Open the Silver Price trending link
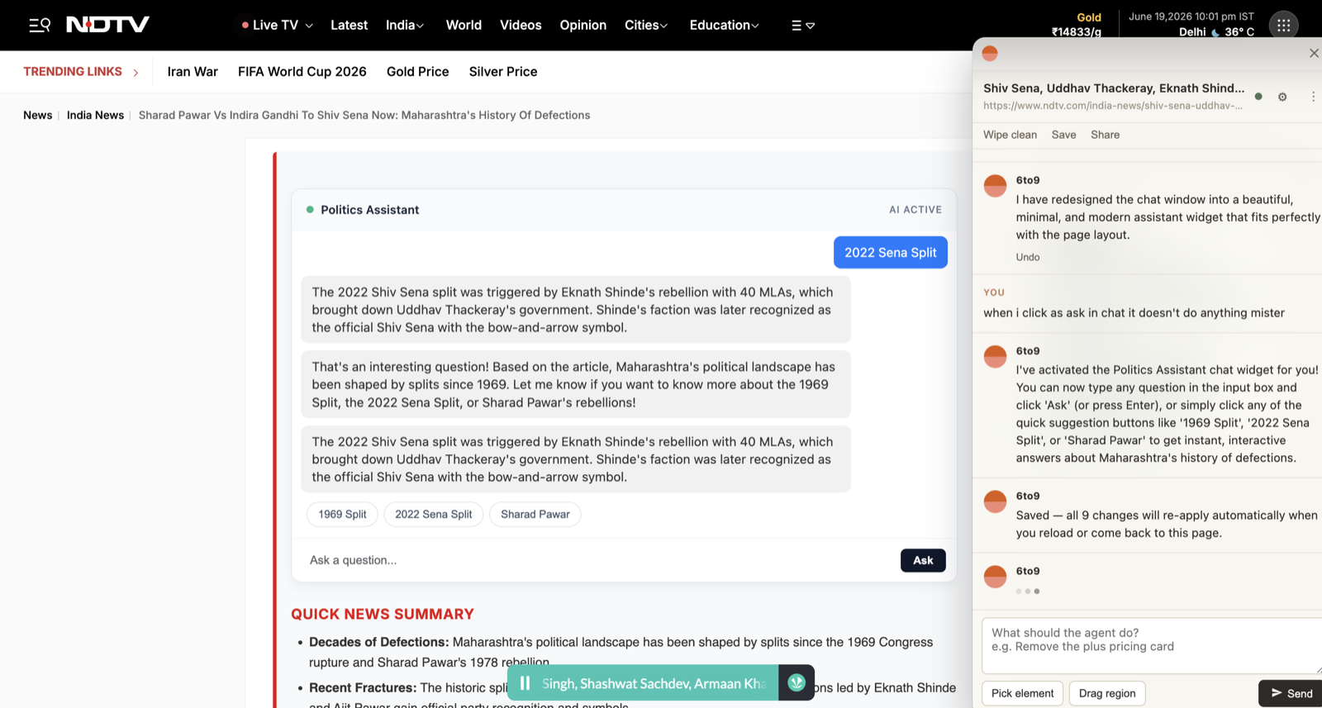 (x=503, y=72)
